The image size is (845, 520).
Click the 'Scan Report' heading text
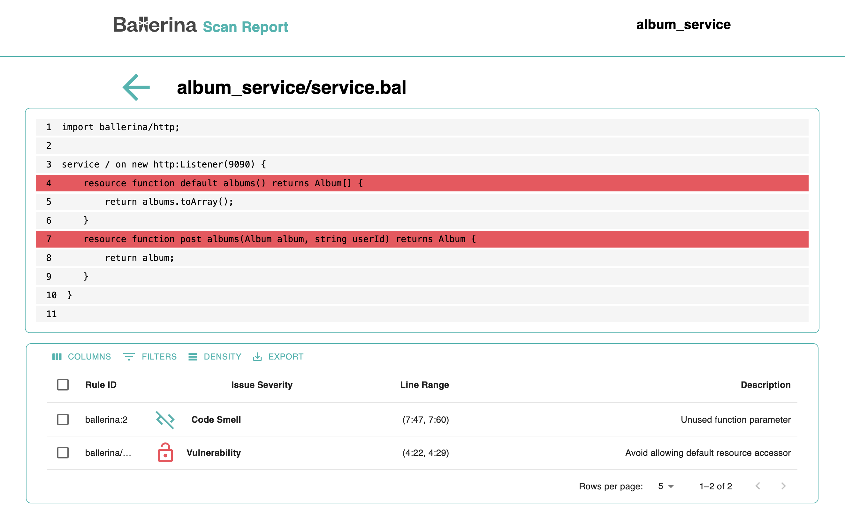click(245, 27)
